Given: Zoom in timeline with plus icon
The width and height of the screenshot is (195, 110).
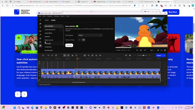Looking at the screenshot, I should (150, 56).
